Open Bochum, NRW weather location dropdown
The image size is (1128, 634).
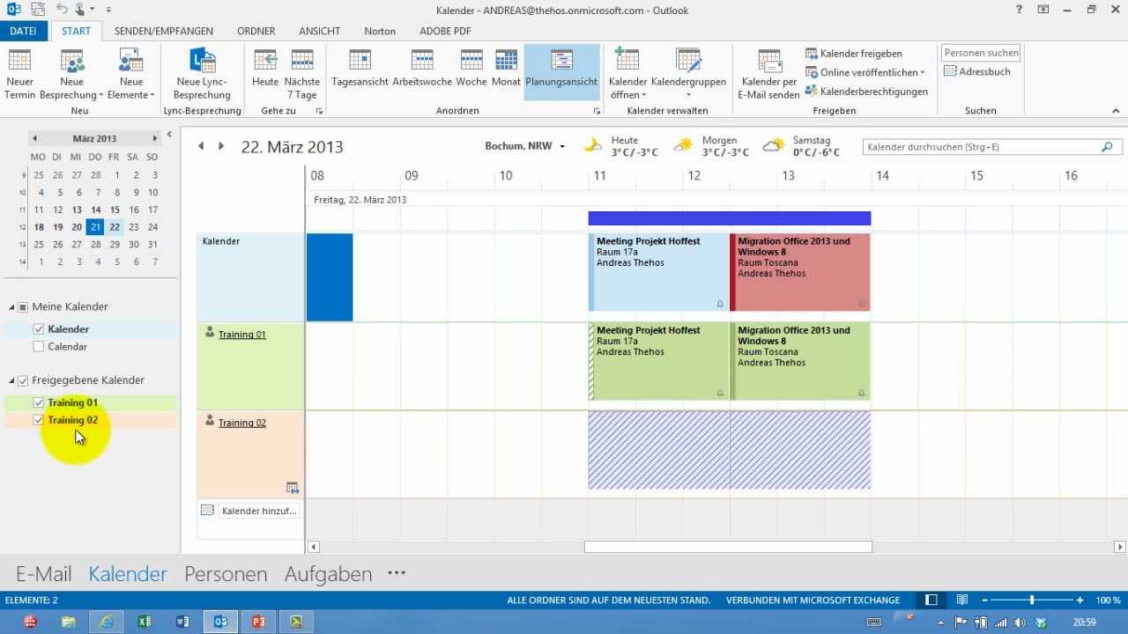pyautogui.click(x=561, y=146)
